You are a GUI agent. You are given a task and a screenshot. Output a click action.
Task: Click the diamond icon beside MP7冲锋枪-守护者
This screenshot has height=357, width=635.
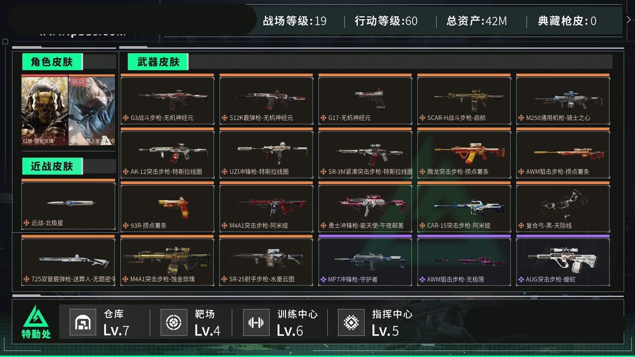323,280
